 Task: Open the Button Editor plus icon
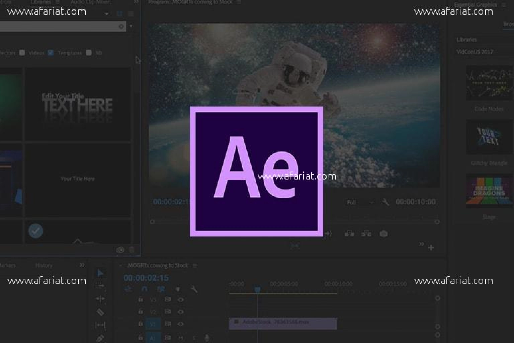point(431,248)
